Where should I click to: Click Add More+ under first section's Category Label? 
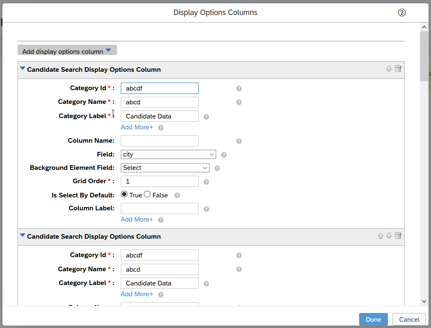pos(137,127)
